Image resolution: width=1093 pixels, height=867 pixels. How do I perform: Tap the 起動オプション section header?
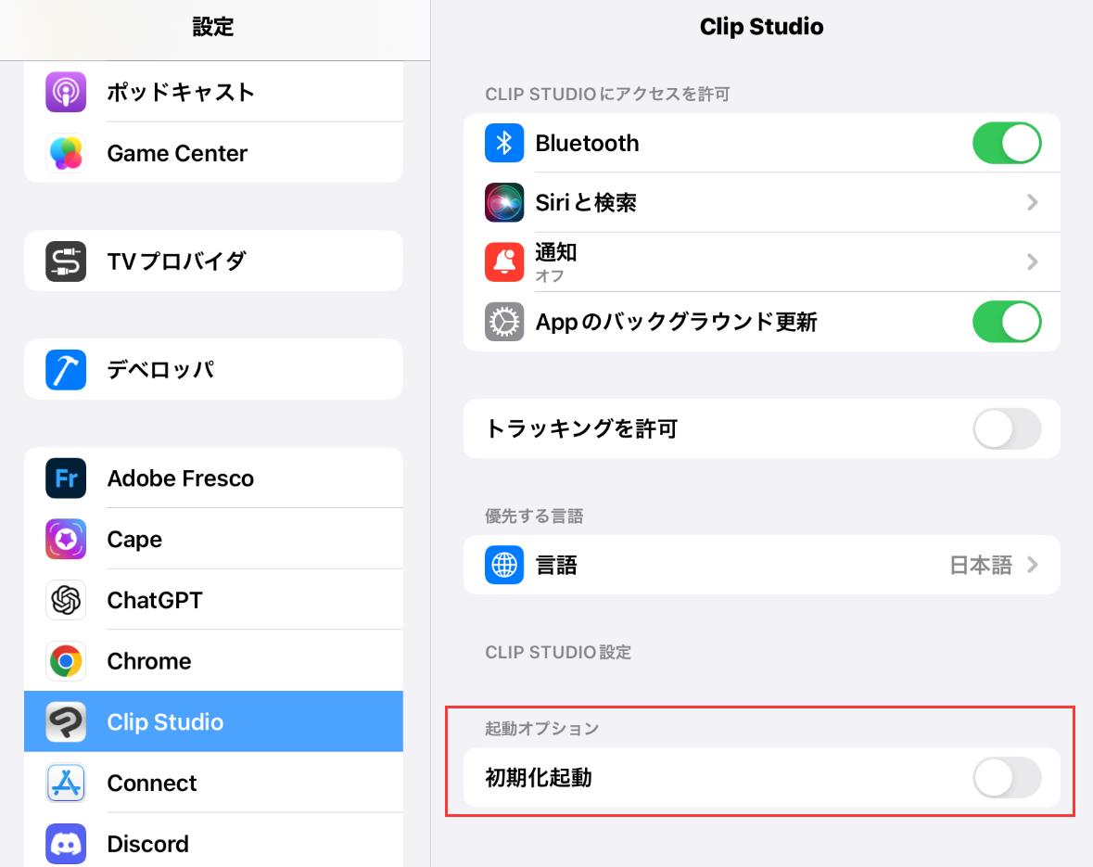coord(542,729)
